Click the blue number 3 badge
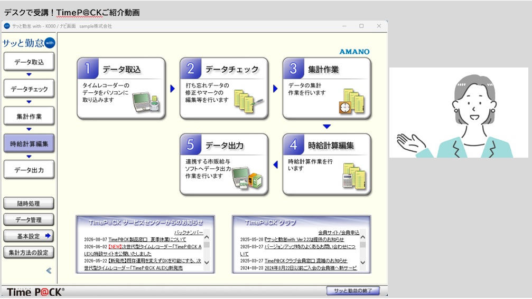Viewport: 532px width, 299px height. click(294, 69)
